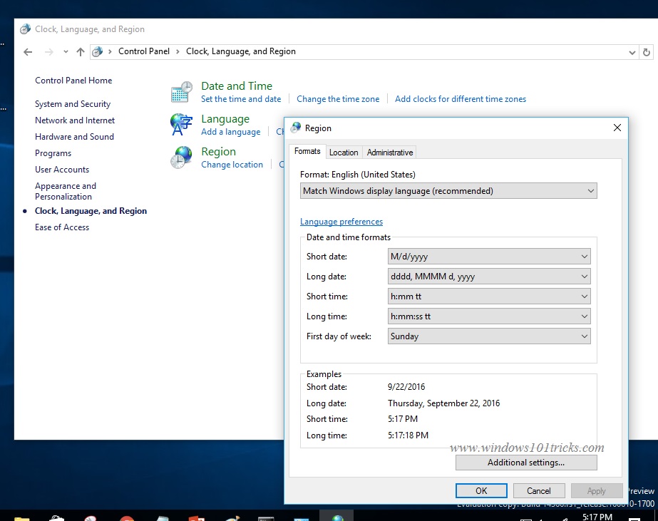This screenshot has height=521, width=658.
Task: Open the Long time format dropdown
Action: (489, 316)
